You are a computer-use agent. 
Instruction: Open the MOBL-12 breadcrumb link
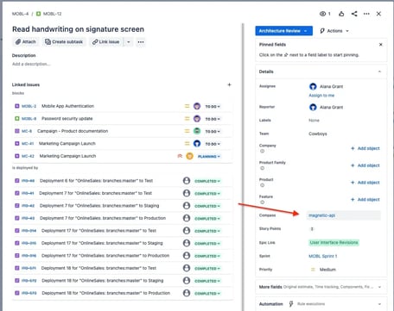point(52,14)
